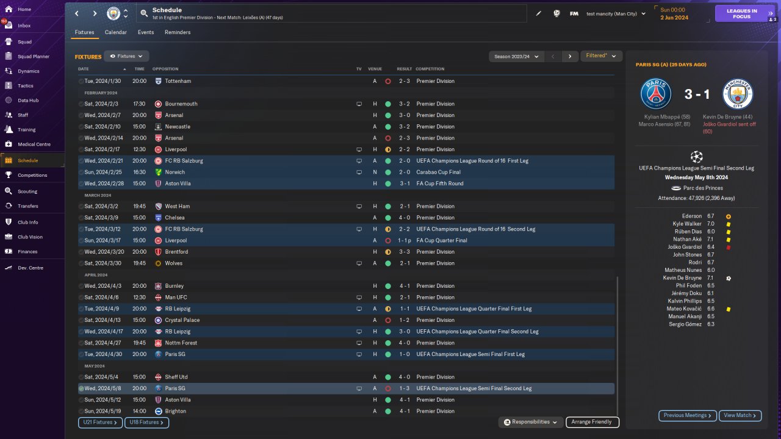Open the Fixtures view dropdown
The height and width of the screenshot is (439, 781).
pyautogui.click(x=126, y=56)
